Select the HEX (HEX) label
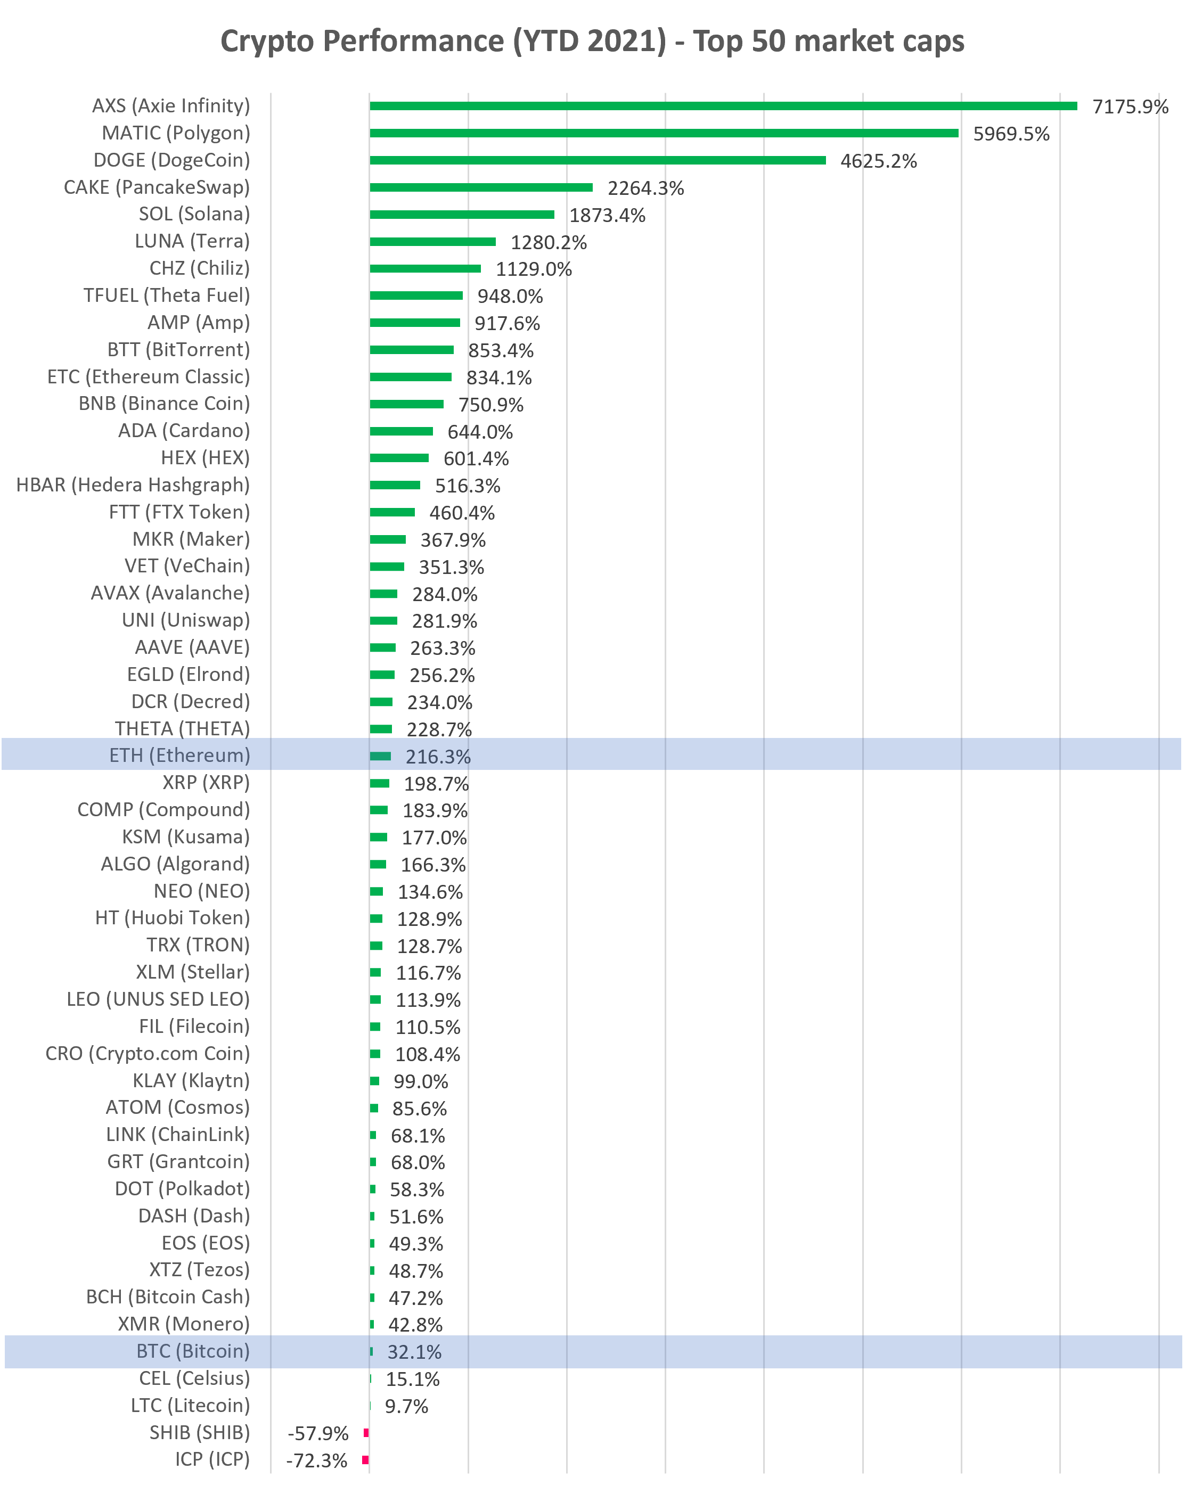The image size is (1186, 1502). [206, 457]
